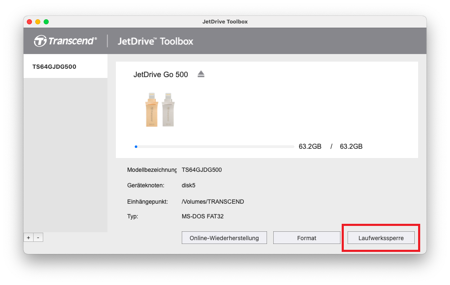Image resolution: width=450 pixels, height=285 pixels.
Task: Click the Einhängepunkt label
Action: (x=147, y=202)
